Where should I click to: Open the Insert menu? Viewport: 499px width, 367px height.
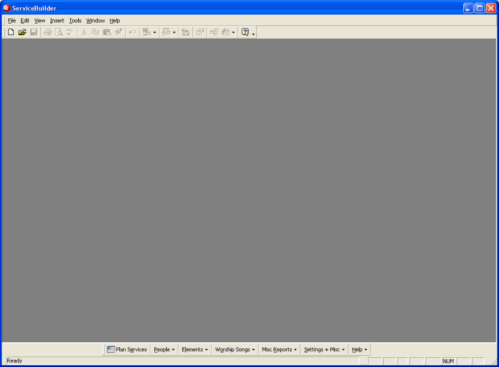tap(57, 21)
